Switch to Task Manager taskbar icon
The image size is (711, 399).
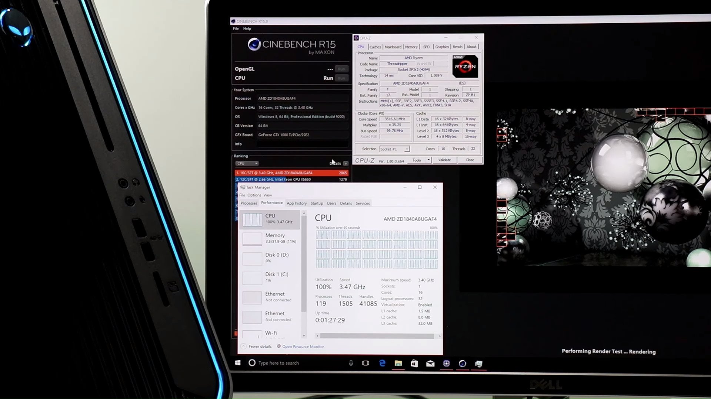click(x=478, y=364)
